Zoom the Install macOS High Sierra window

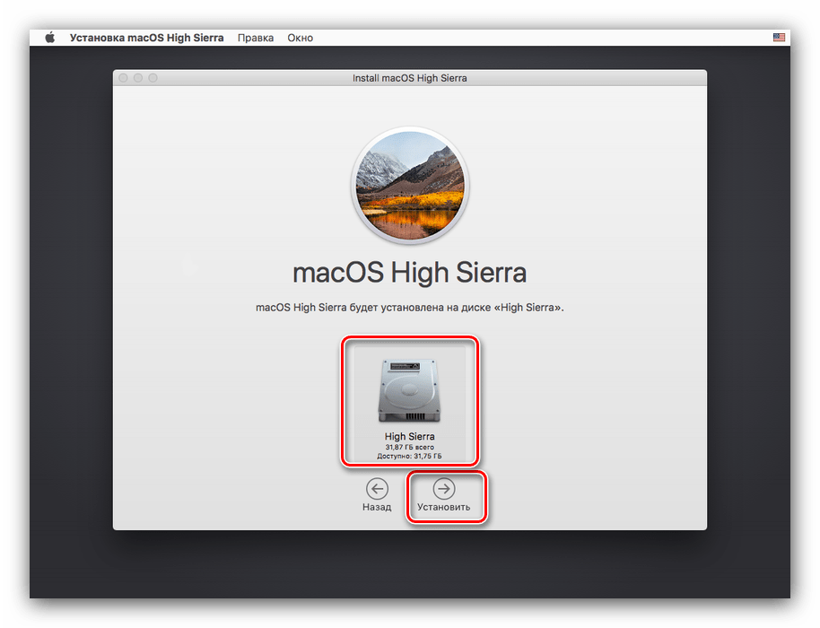click(153, 78)
